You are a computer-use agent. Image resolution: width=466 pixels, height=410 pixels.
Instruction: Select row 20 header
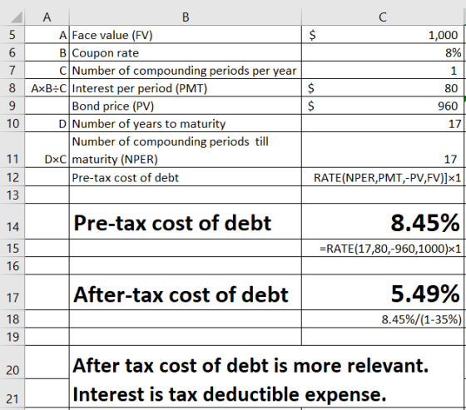12,363
